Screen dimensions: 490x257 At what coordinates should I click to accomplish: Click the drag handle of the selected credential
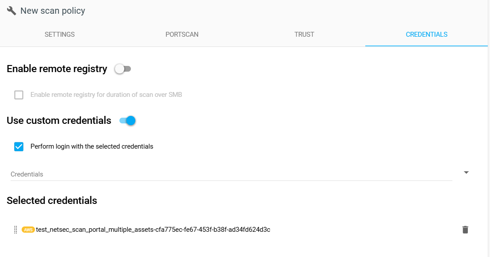pyautogui.click(x=15, y=230)
